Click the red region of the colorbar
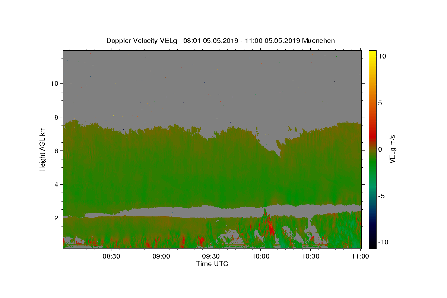The height and width of the screenshot is (298, 447). pos(372,136)
